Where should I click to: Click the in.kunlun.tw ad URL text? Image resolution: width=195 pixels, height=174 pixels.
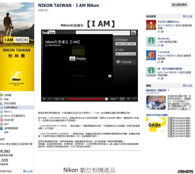[x=153, y=93]
